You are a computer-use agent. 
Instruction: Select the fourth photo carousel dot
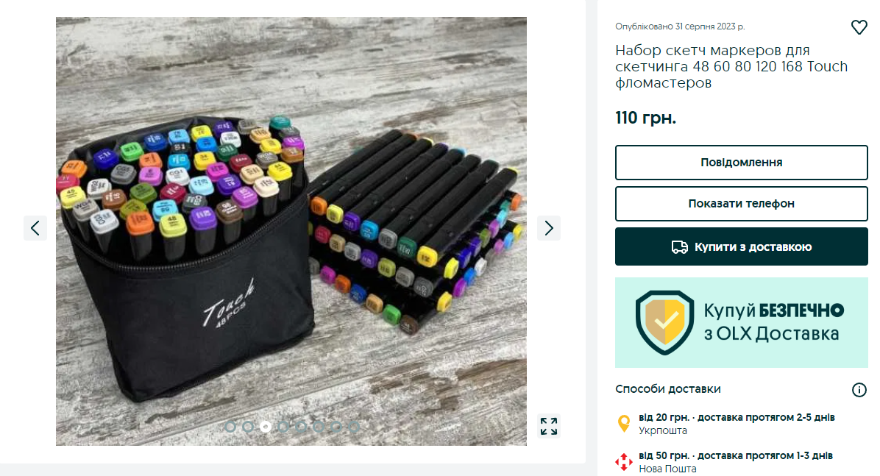(x=283, y=427)
